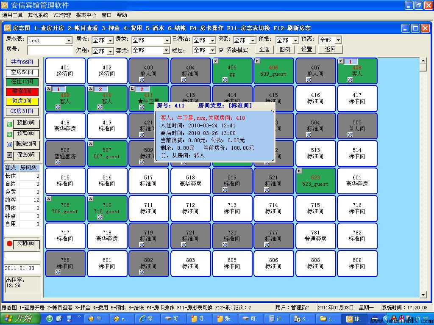Open the VIP管理 menu
The image size is (434, 325).
tap(62, 15)
